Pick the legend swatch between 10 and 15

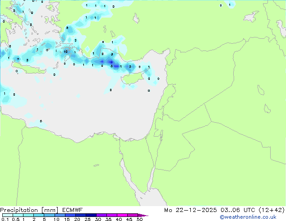click(x=60, y=215)
